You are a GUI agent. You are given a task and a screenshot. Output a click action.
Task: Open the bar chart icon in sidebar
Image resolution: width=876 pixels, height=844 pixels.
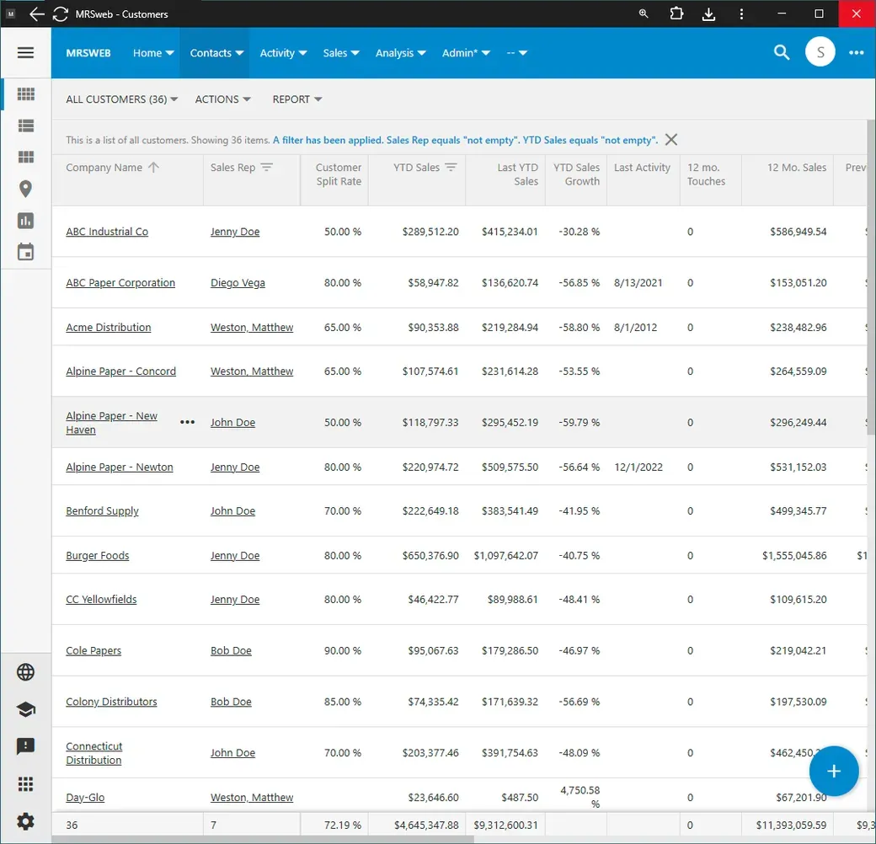26,221
